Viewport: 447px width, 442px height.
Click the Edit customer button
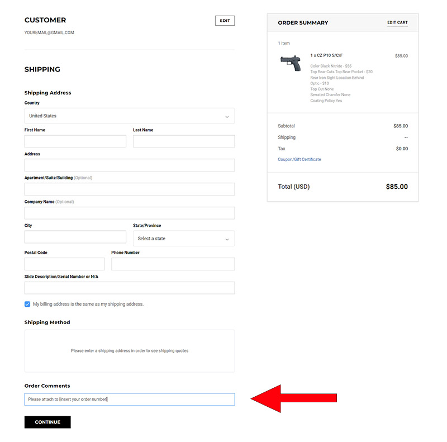coord(225,21)
